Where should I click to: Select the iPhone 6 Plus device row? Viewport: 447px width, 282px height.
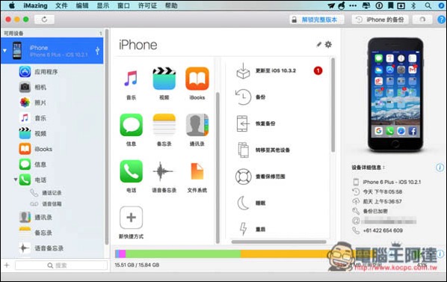click(x=52, y=50)
